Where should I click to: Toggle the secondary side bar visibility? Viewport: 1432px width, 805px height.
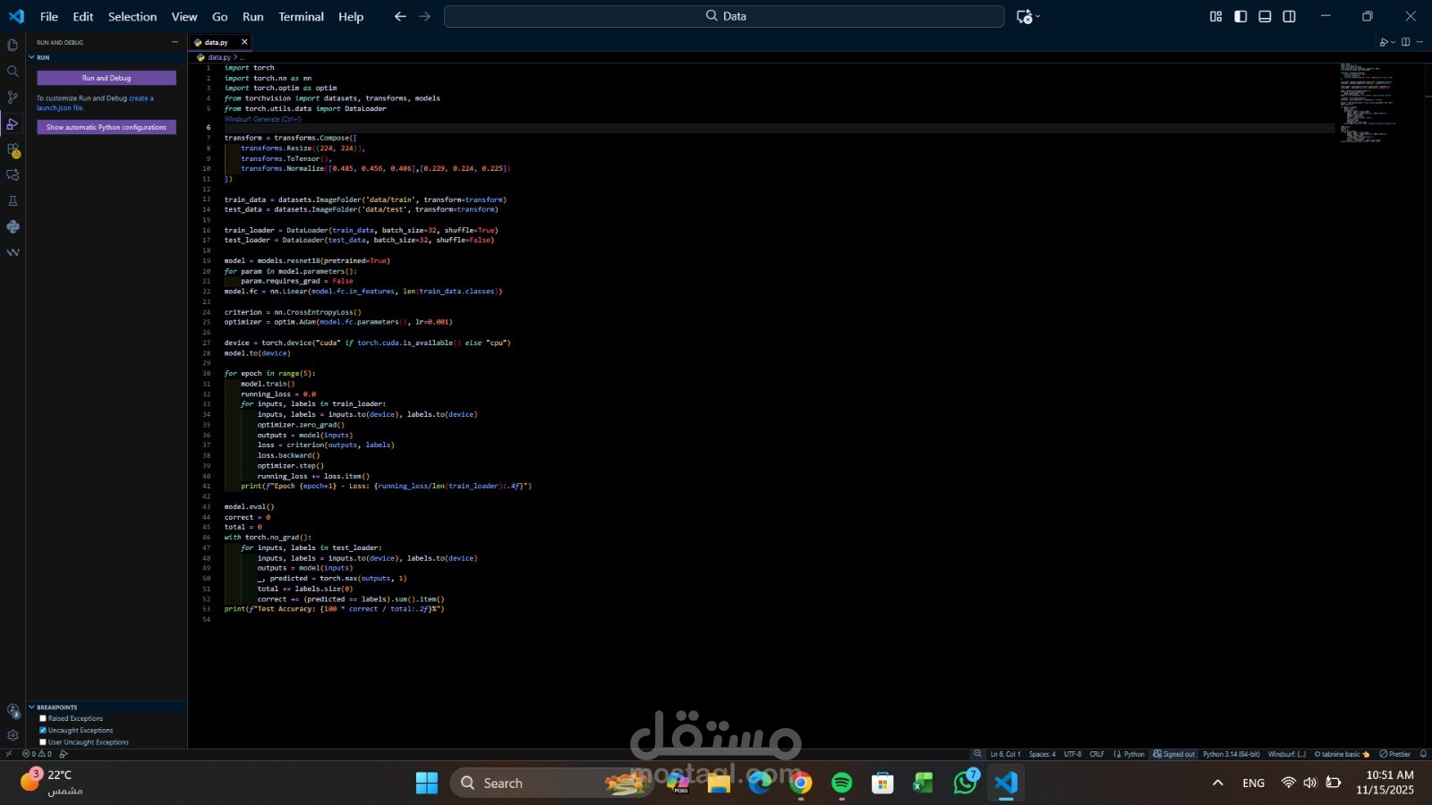pyautogui.click(x=1289, y=16)
